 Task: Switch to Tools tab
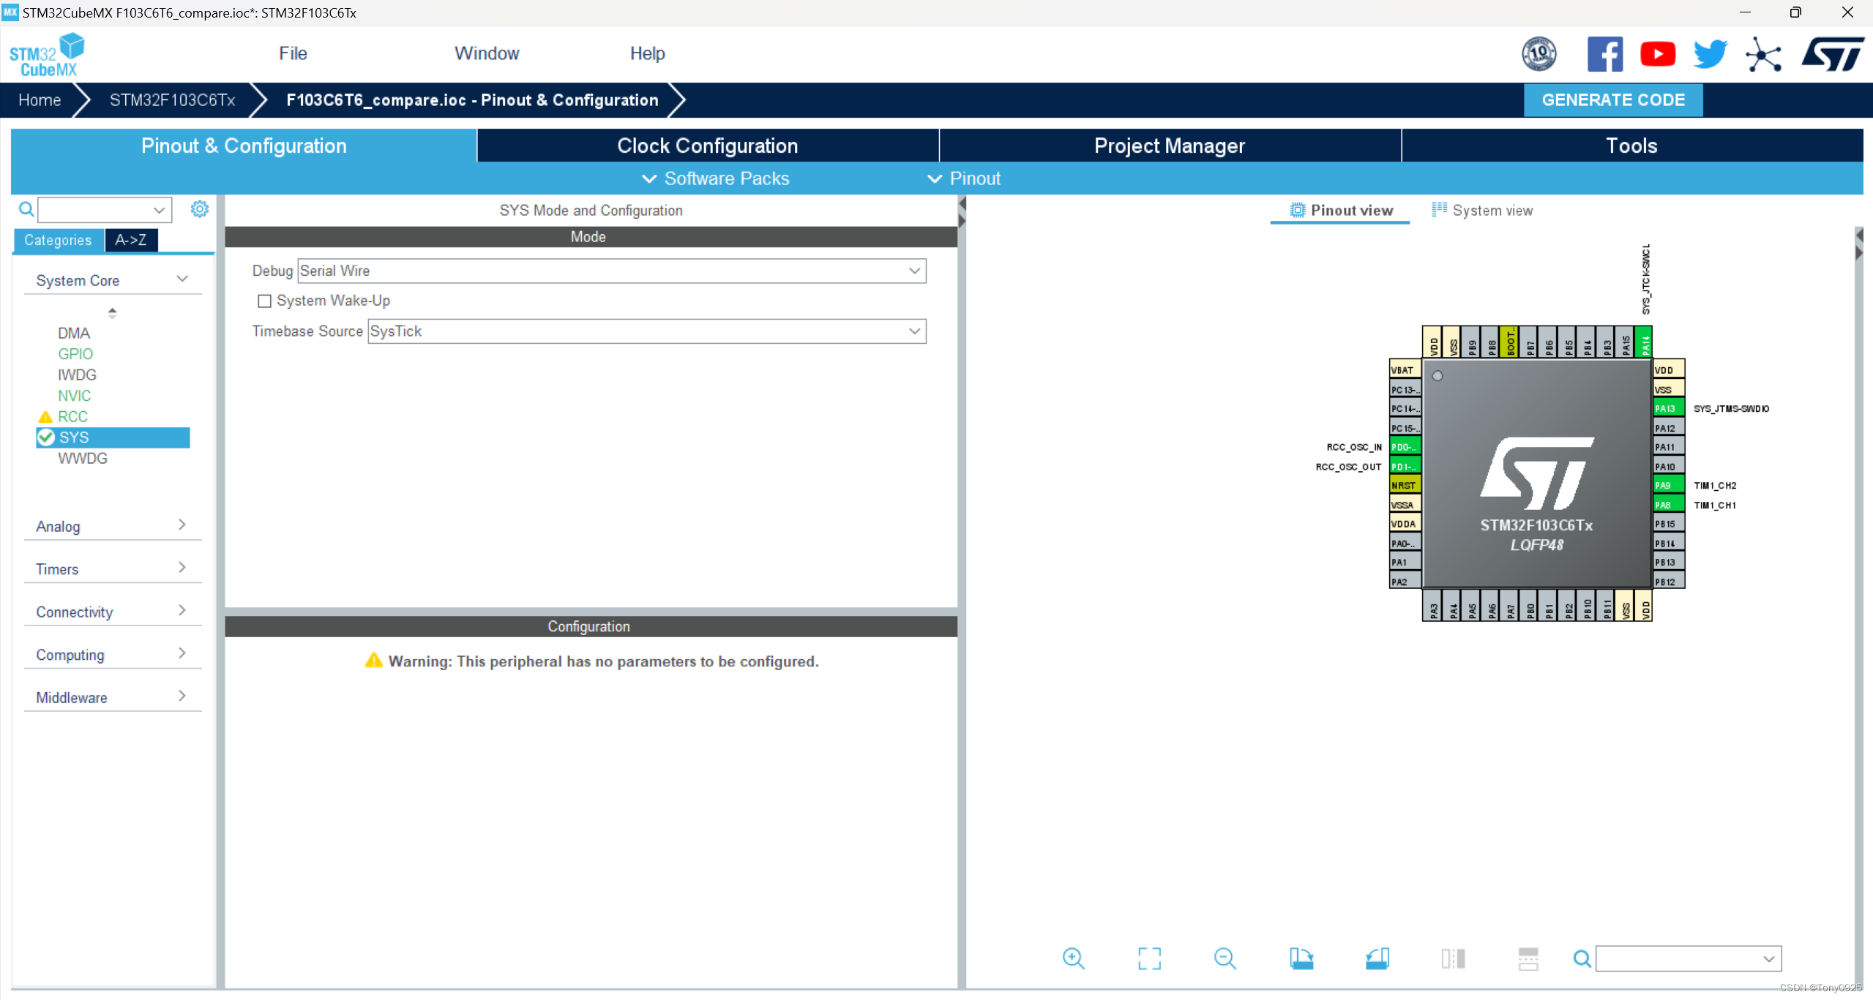point(1631,146)
